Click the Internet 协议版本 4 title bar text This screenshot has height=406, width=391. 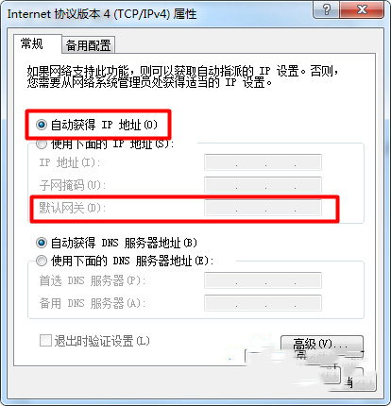pos(102,14)
